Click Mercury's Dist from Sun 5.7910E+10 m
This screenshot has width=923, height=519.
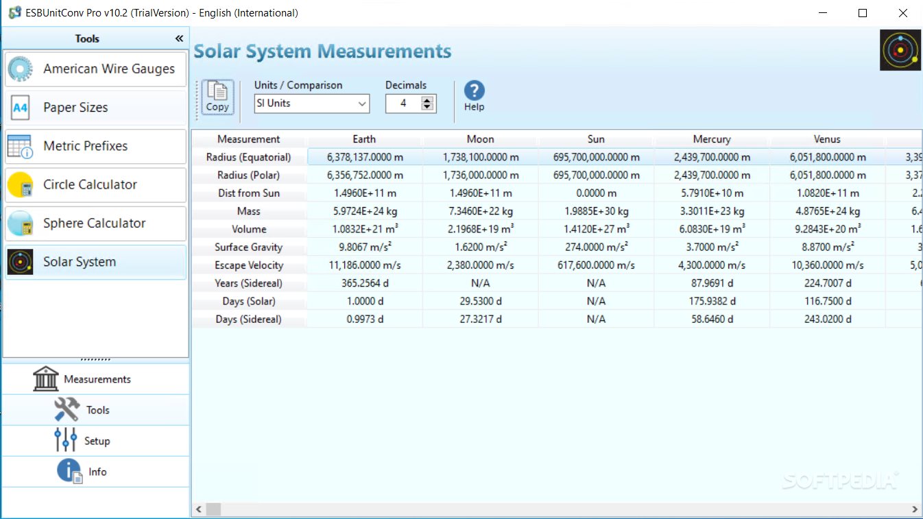pos(712,193)
